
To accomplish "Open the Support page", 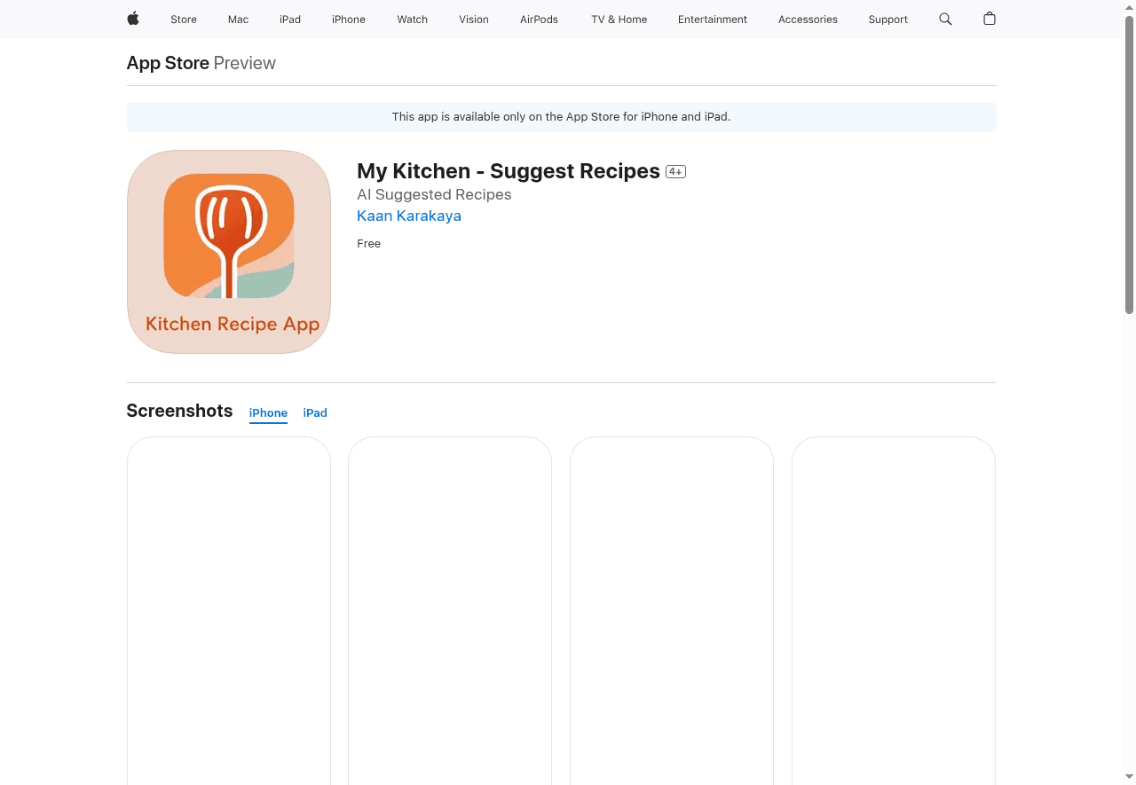I will (x=887, y=19).
